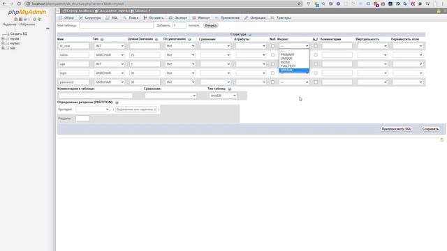447x251 pixels.
Task: Open the Поиск tab
Action: (x=131, y=17)
